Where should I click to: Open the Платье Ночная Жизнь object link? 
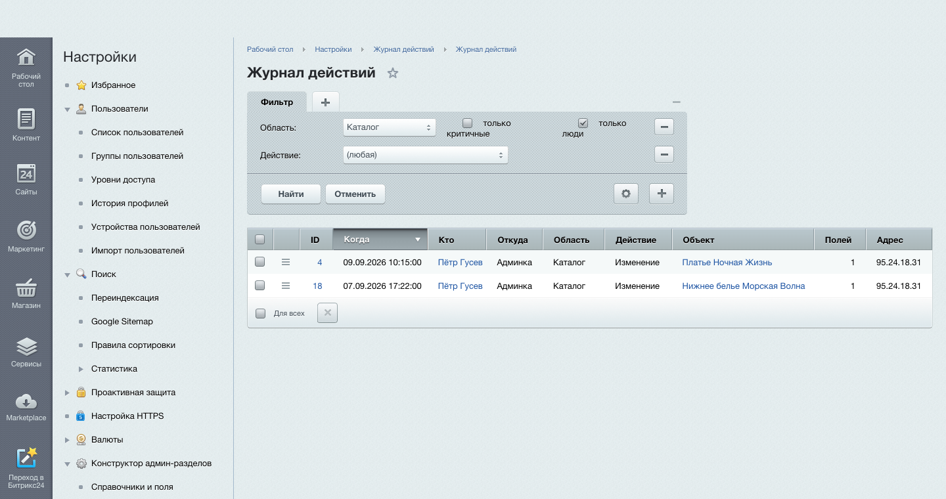tap(727, 262)
